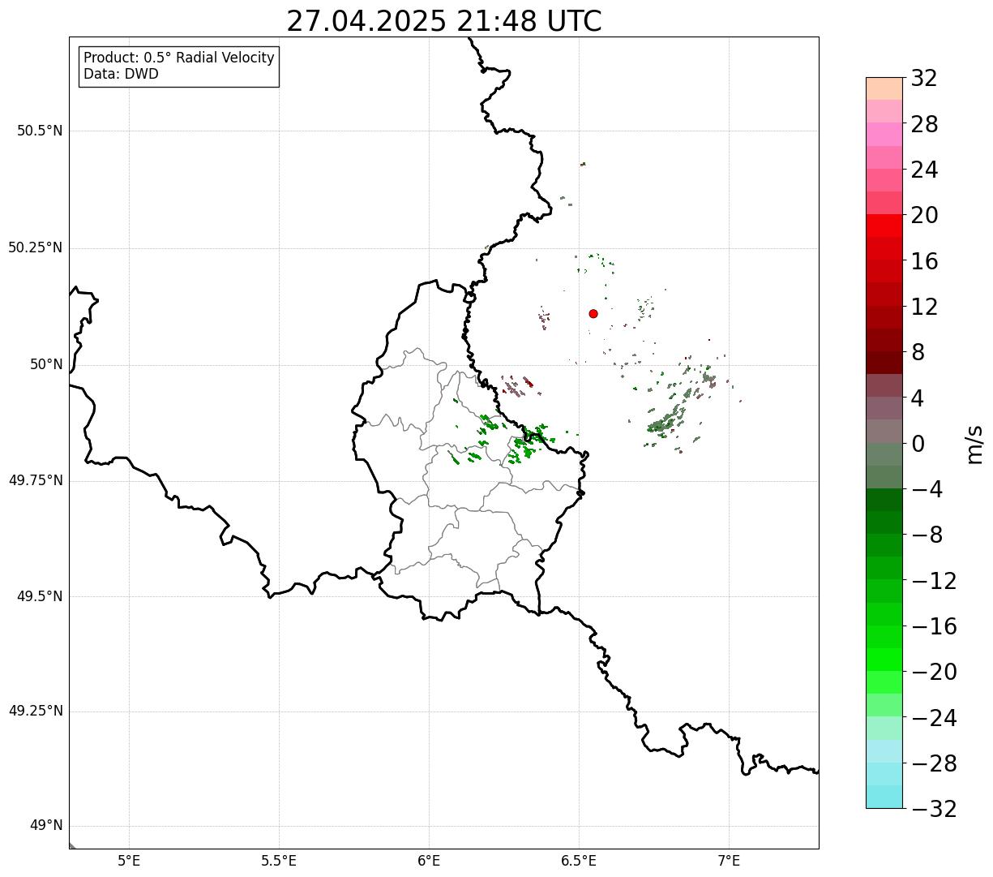Click the 32 colorbar tick label
Screen dimensions: 993x877
pos(924,79)
